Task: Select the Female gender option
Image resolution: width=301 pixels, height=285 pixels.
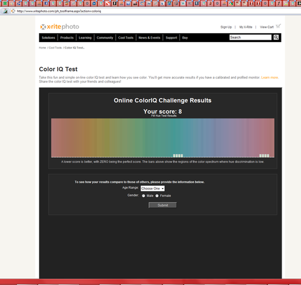Action: click(x=157, y=196)
